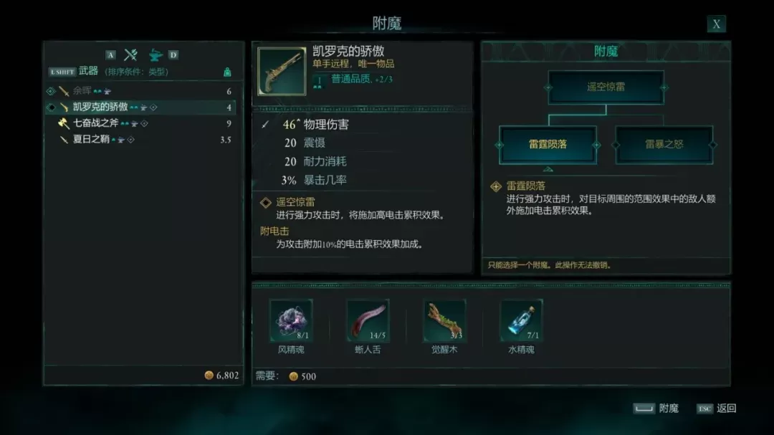Viewport: 774px width, 435px height.
Task: Choose the 雷暴之怒 enchantment node
Action: [x=664, y=145]
